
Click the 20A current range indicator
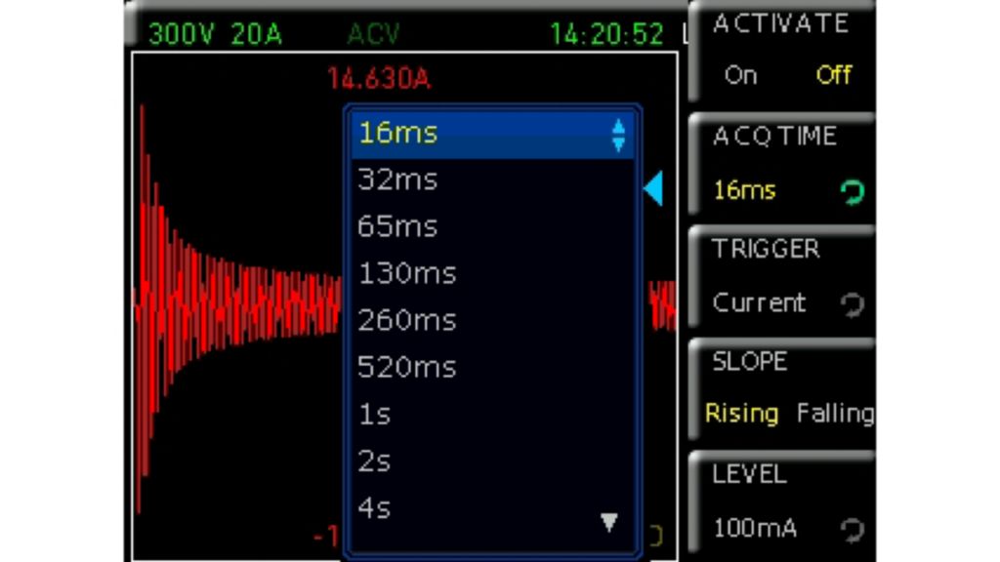coord(256,34)
